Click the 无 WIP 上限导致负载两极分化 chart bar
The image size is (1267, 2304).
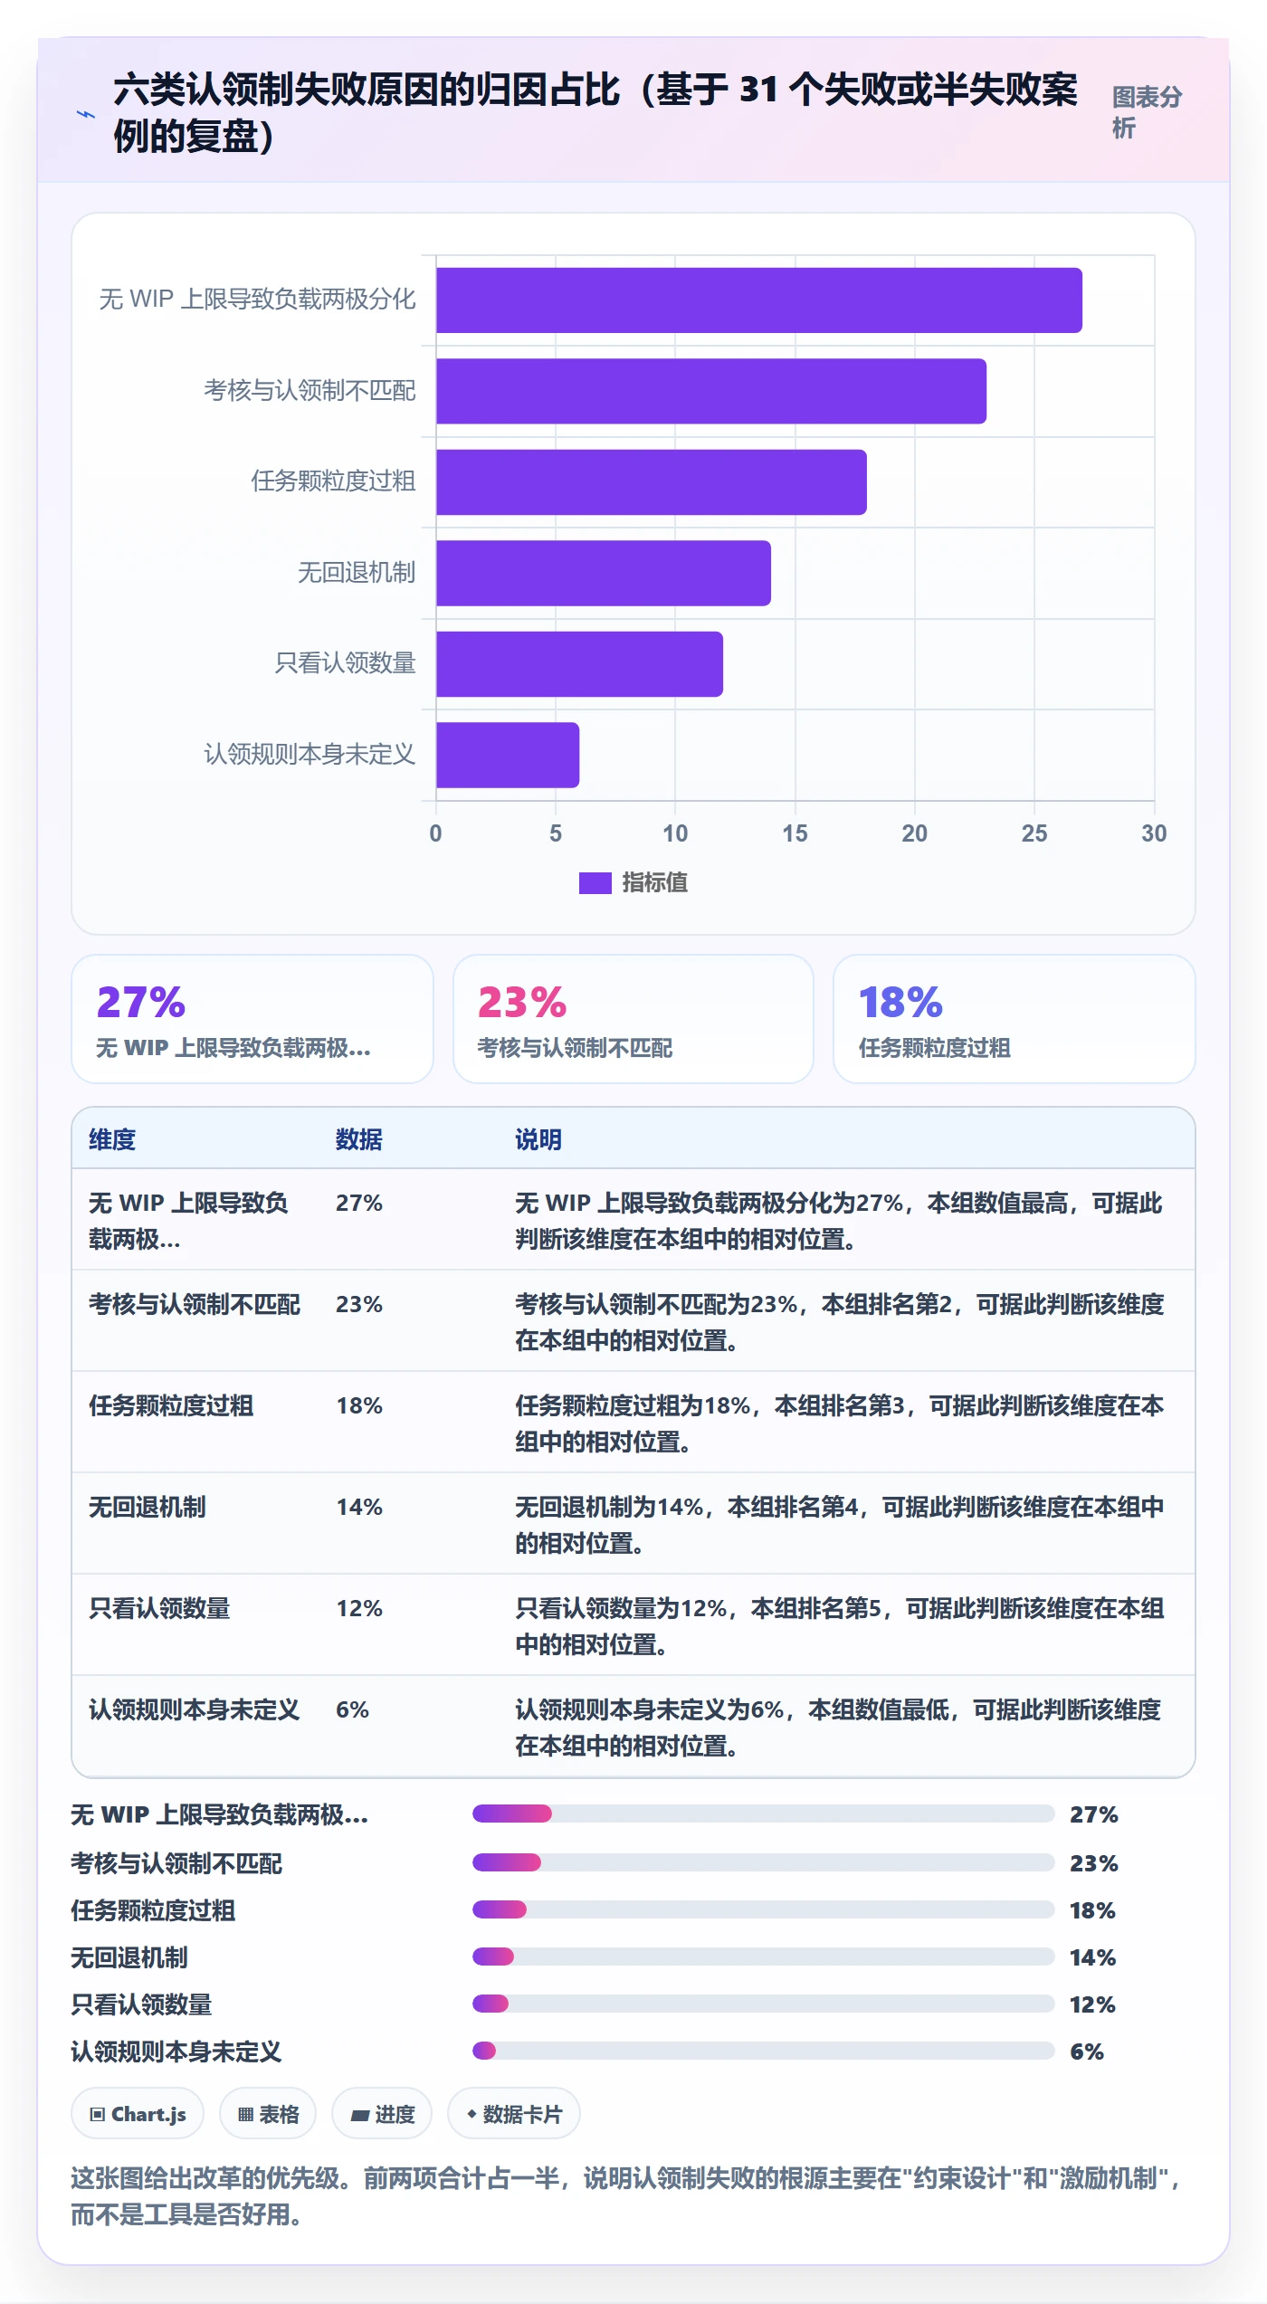pyautogui.click(x=758, y=300)
